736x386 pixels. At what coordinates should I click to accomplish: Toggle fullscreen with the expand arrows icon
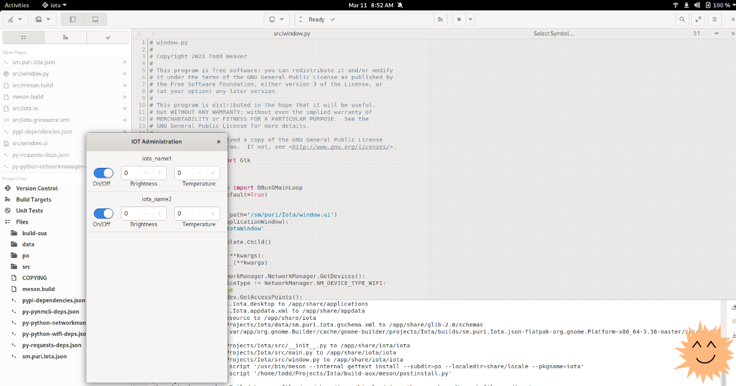(699, 20)
